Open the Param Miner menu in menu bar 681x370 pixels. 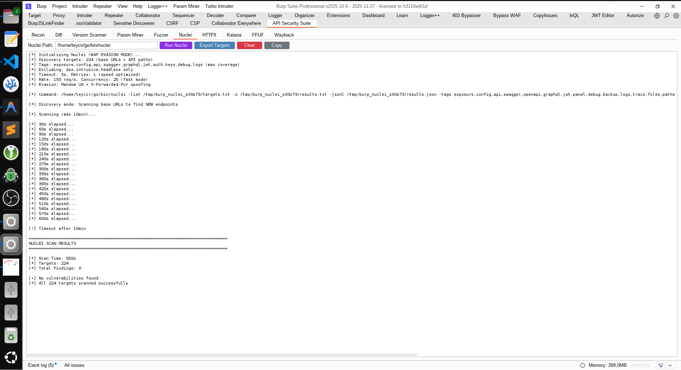[186, 6]
